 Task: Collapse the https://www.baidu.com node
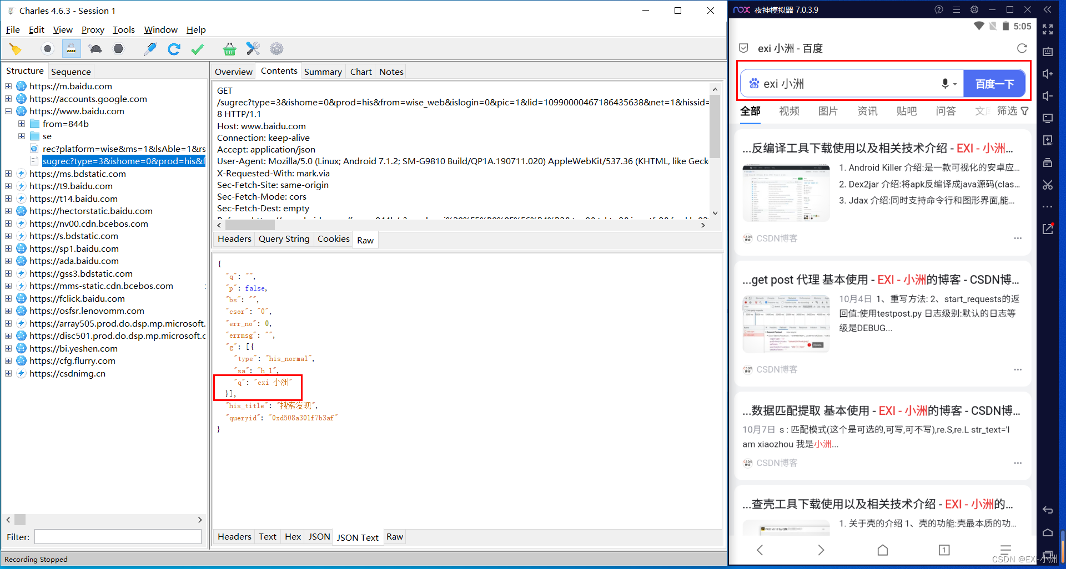8,111
